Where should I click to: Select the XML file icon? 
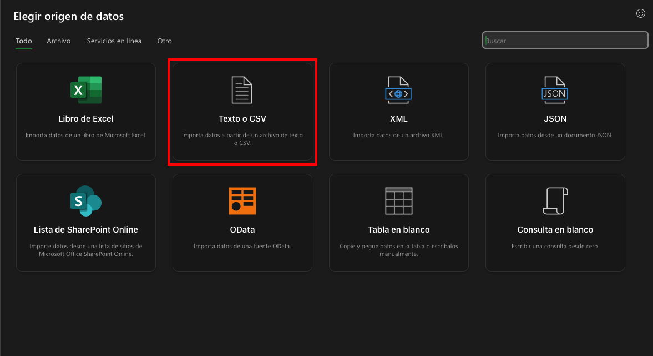398,90
